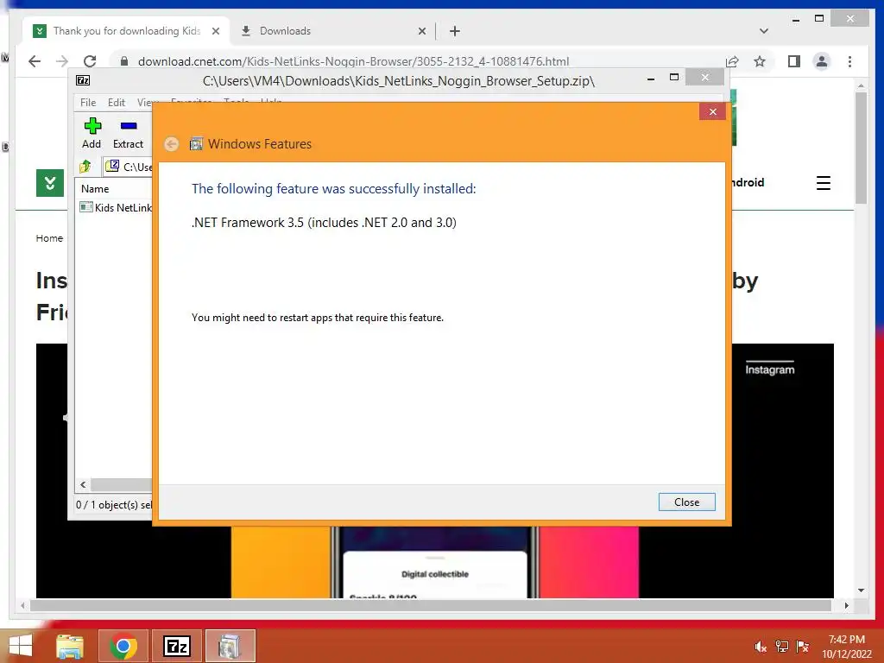Click the 7z logo in window title bar
884x663 pixels.
click(x=83, y=80)
